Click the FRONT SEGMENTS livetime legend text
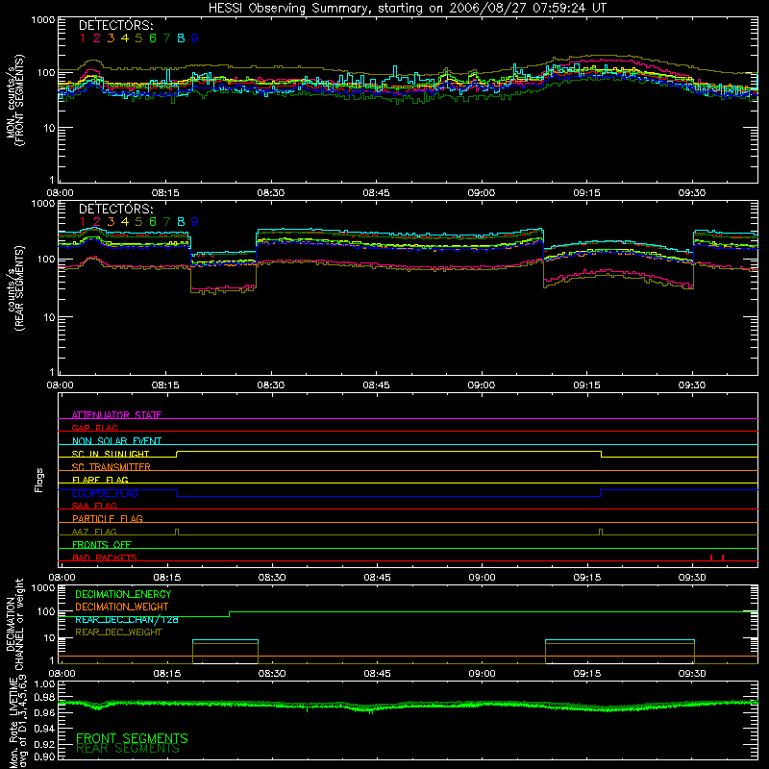Screen dimensions: 769x769 132,738
